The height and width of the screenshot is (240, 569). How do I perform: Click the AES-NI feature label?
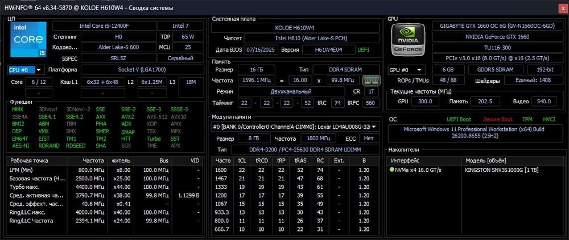[x=19, y=145]
